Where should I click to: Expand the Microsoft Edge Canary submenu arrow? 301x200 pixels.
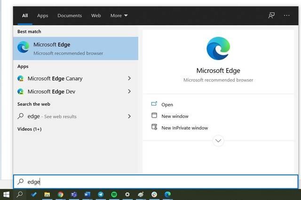129,78
